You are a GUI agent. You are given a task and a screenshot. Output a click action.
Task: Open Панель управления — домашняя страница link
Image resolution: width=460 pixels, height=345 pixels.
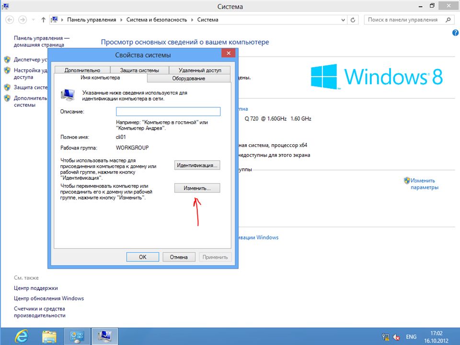tap(42, 41)
